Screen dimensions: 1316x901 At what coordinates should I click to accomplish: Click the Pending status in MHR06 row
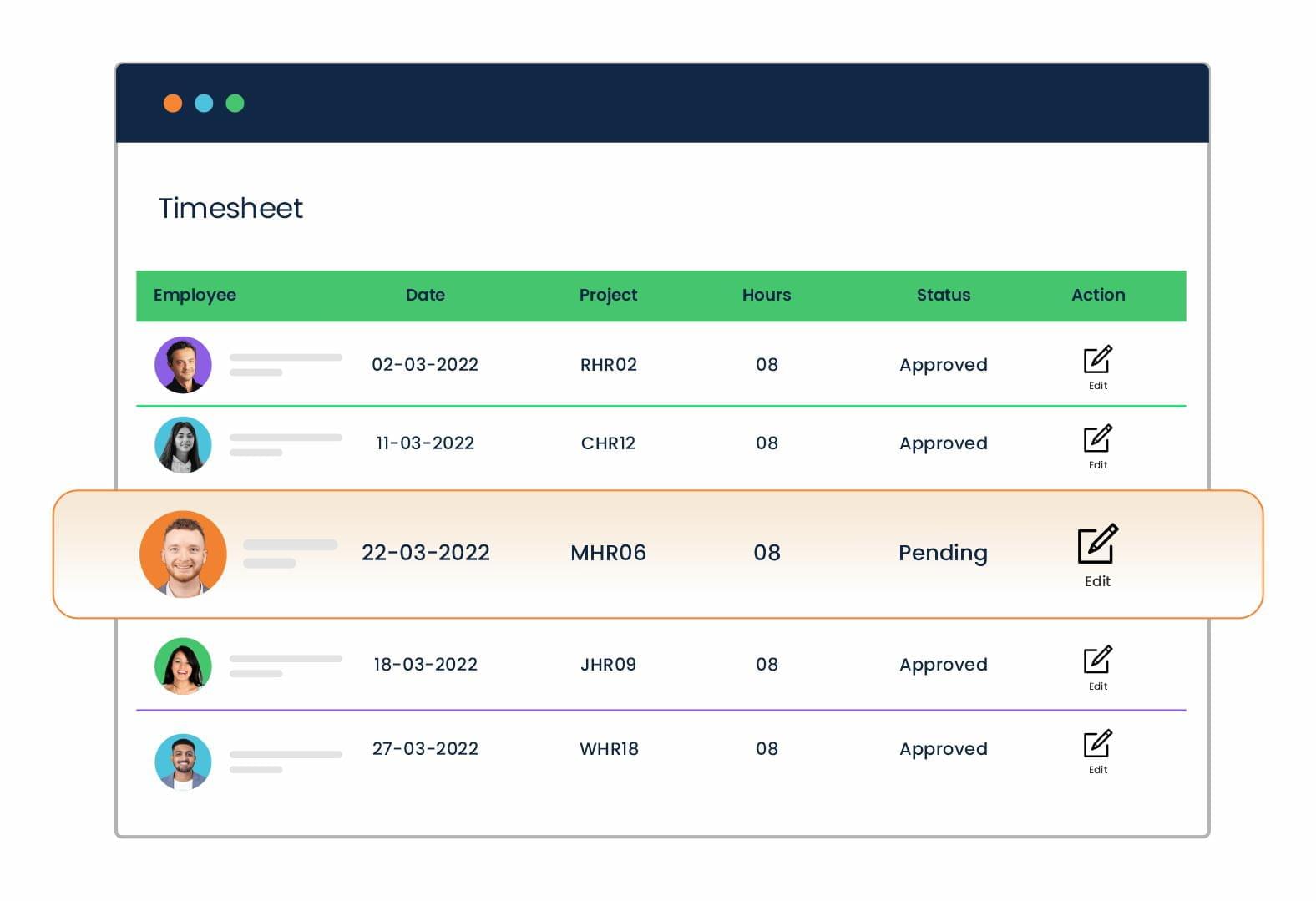point(943,554)
